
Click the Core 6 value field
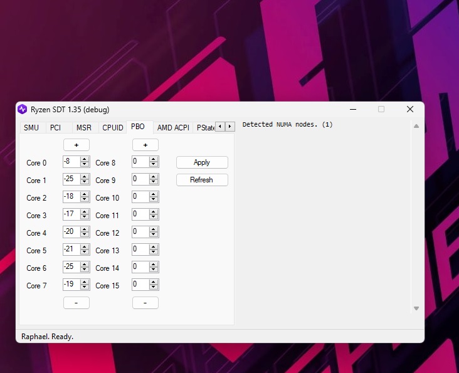coord(71,267)
